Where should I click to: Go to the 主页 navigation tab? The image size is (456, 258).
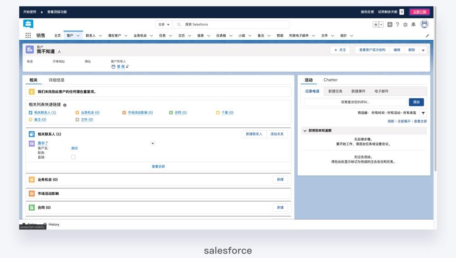point(57,35)
